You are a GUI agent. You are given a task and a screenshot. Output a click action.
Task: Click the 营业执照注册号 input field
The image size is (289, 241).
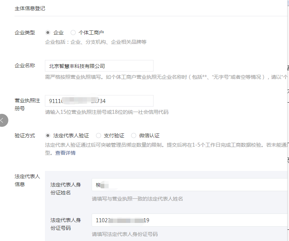(x=99, y=101)
